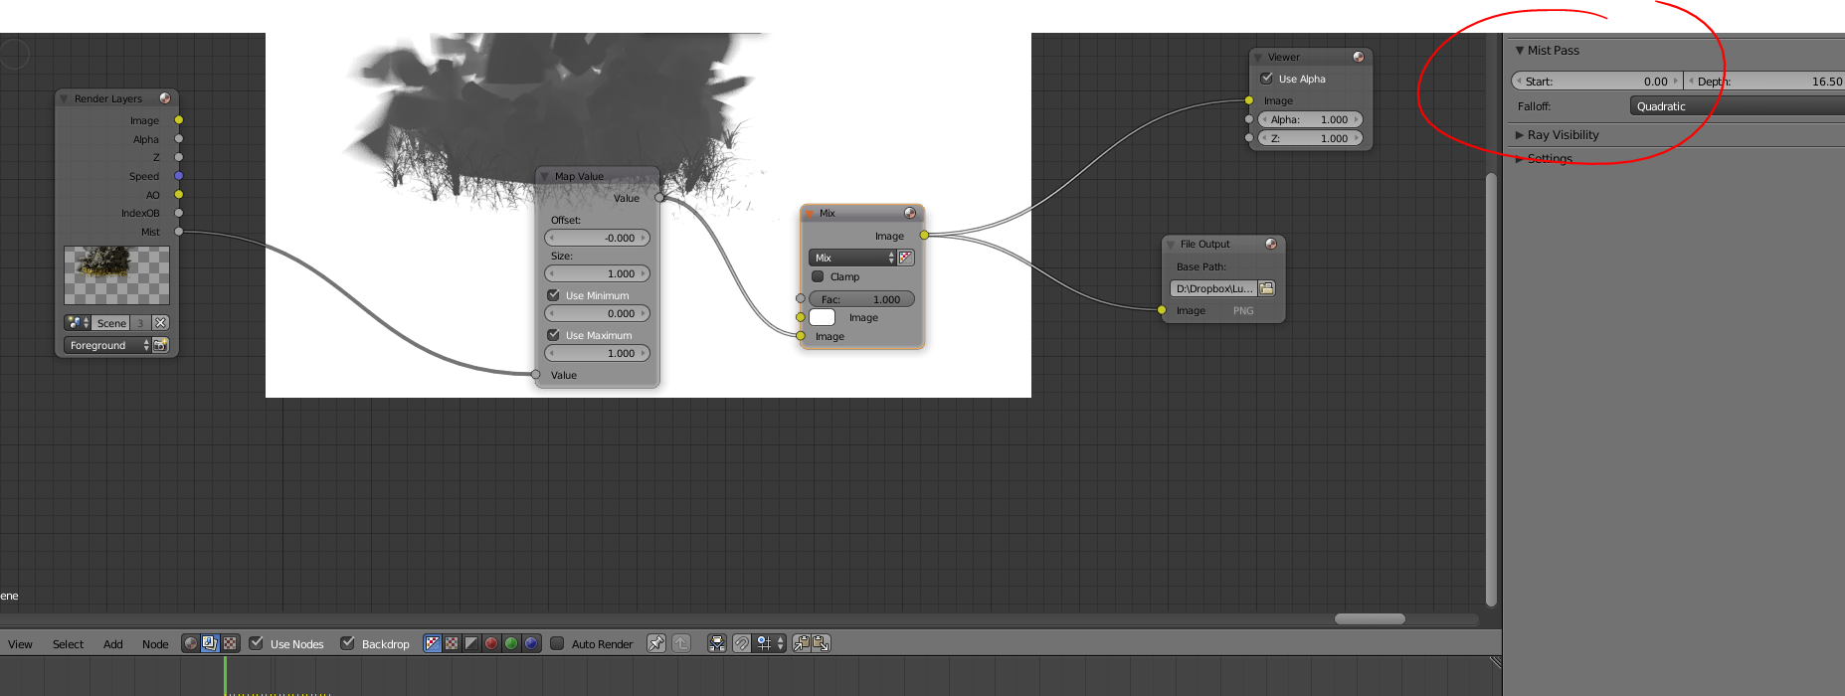Collapse the Viewer node

pos(1257,57)
